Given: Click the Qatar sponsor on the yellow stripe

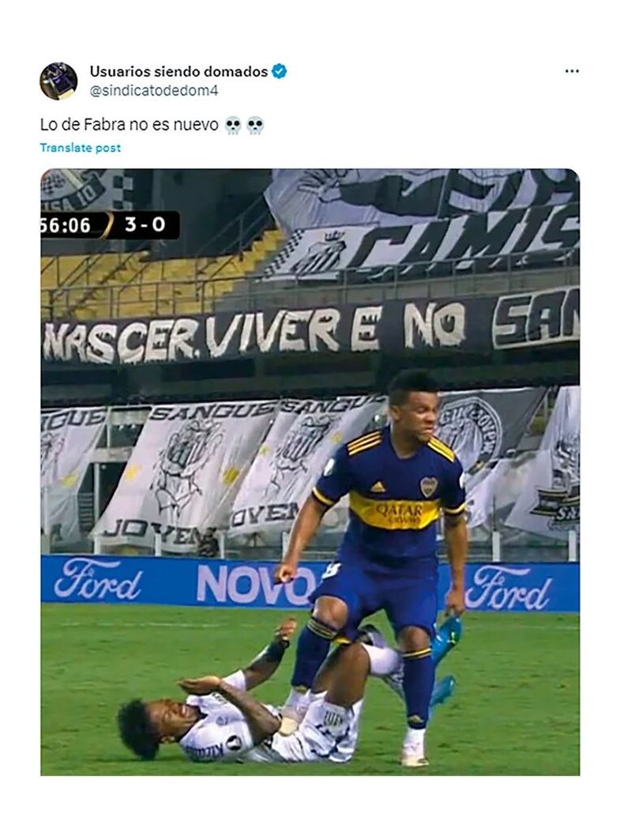Looking at the screenshot, I should (x=399, y=513).
